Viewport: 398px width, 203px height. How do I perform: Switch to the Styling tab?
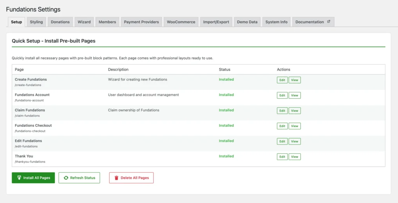pyautogui.click(x=36, y=22)
